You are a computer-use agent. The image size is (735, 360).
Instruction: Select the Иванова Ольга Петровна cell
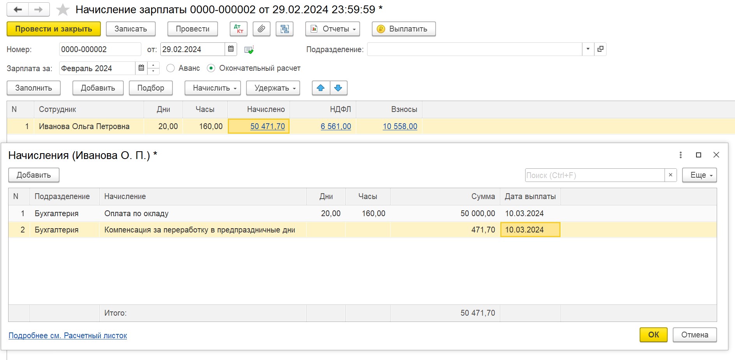[x=89, y=126]
